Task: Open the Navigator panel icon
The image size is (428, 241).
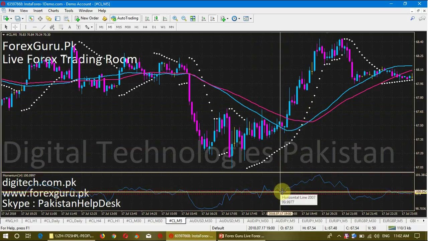Action: [49, 18]
